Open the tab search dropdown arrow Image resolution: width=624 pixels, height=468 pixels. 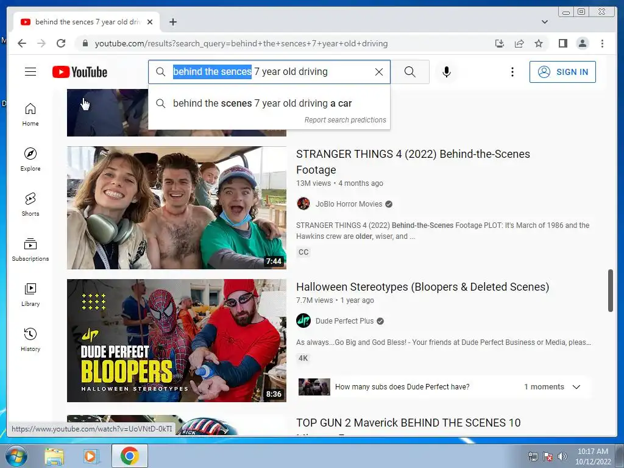[x=545, y=22]
